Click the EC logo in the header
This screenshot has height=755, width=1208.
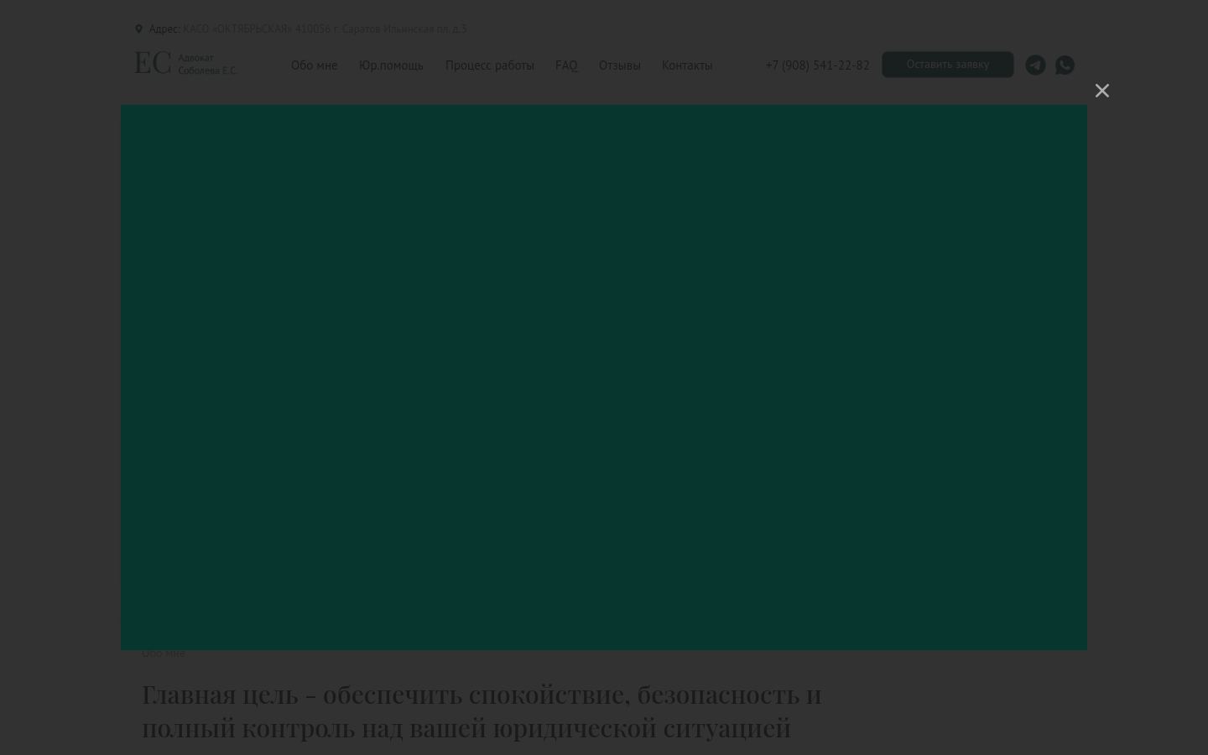point(153,63)
